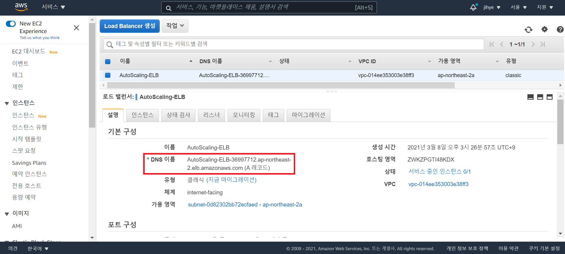565x254 pixels.
Task: Click the search magnifier in top bar
Action: [x=169, y=8]
